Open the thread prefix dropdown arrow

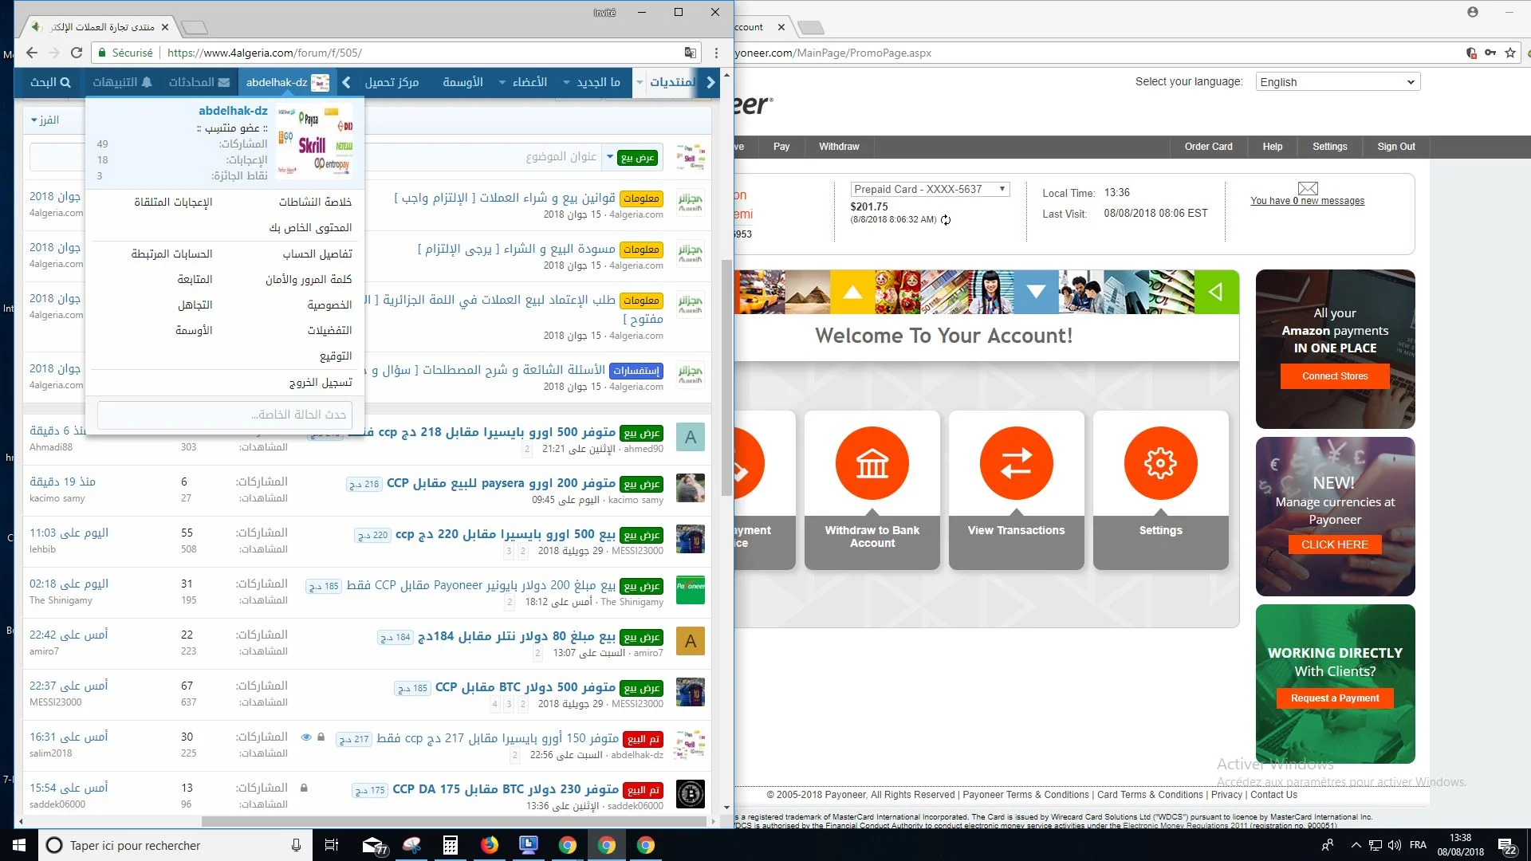[x=610, y=157]
